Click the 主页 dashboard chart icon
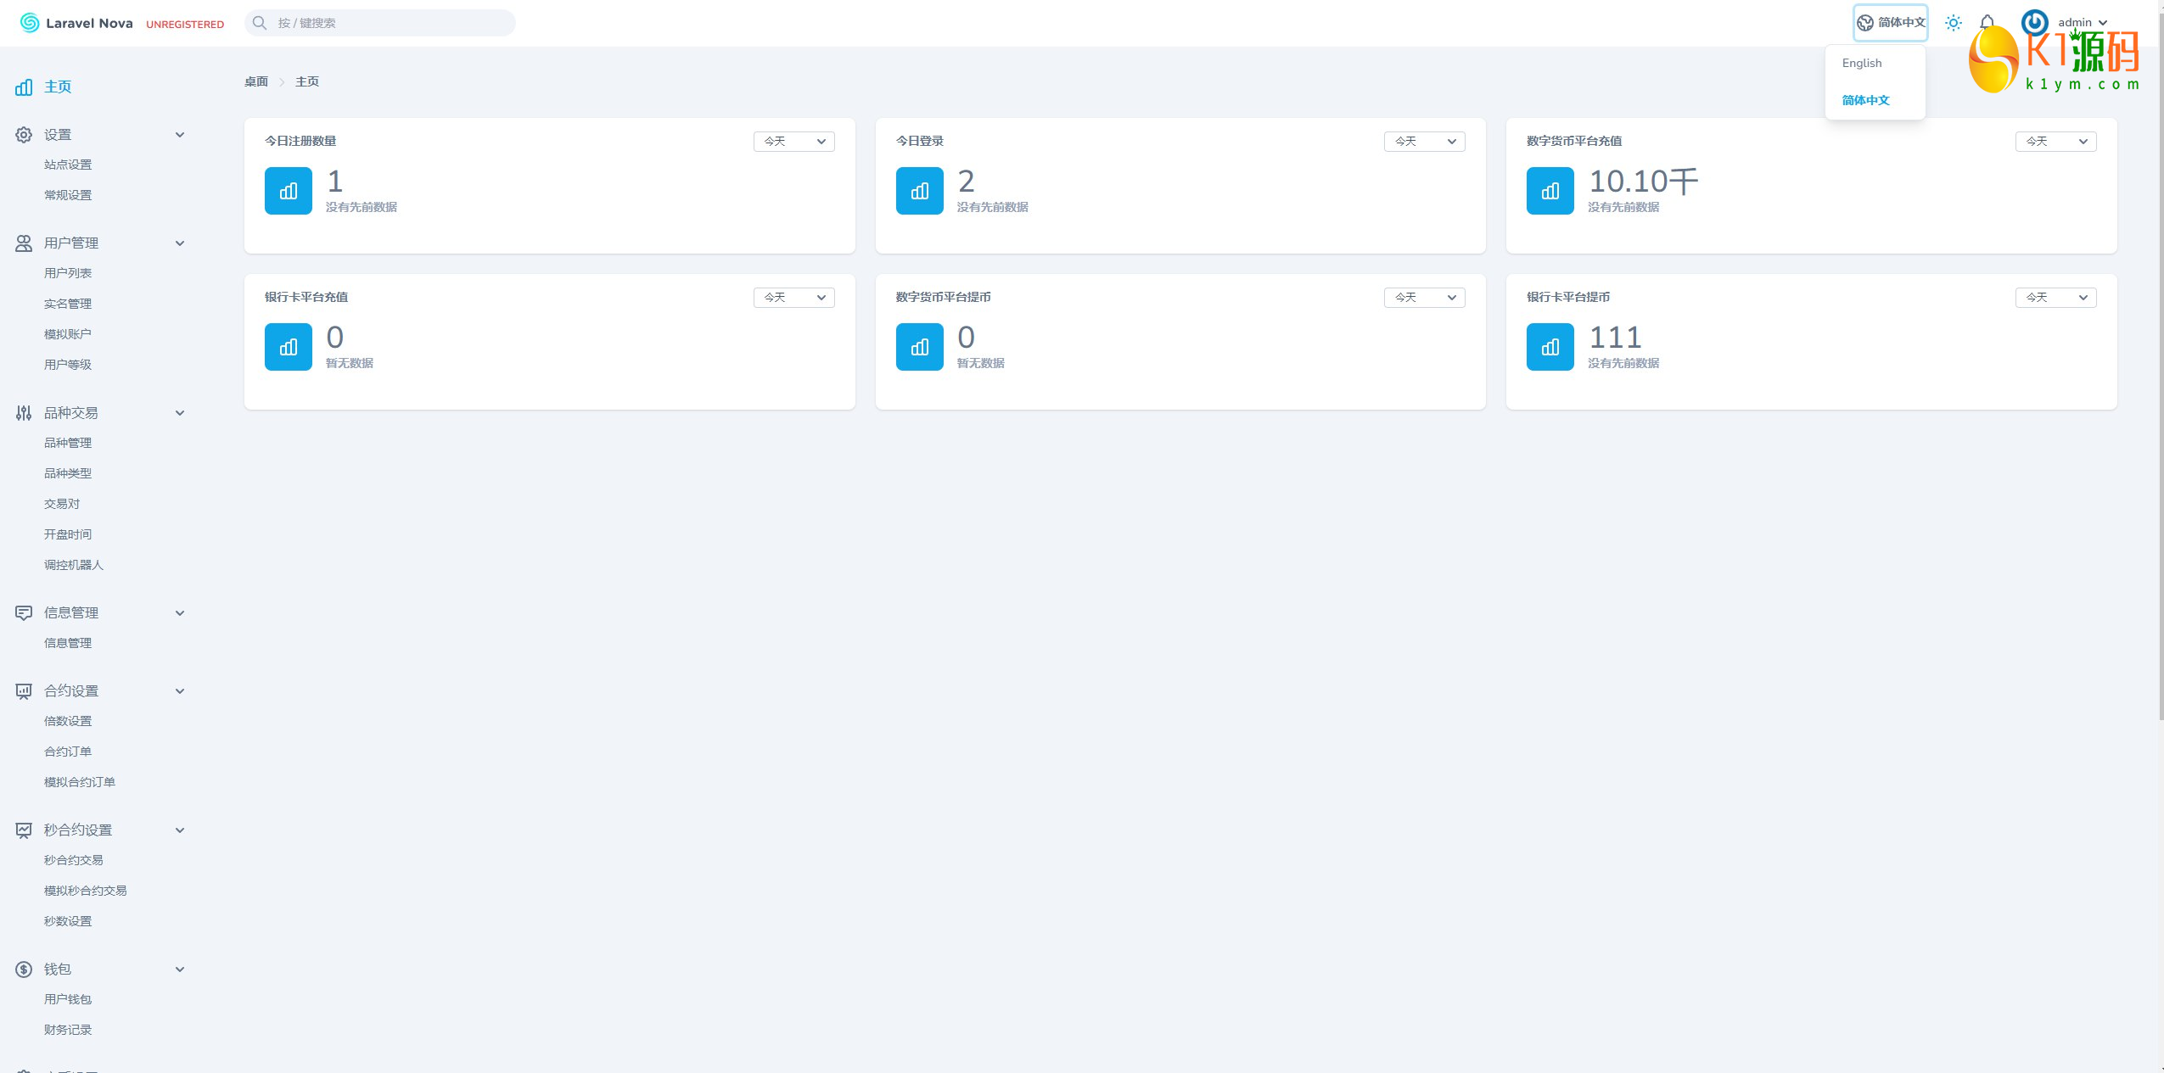Screen dimensions: 2164x1073 coord(24,87)
